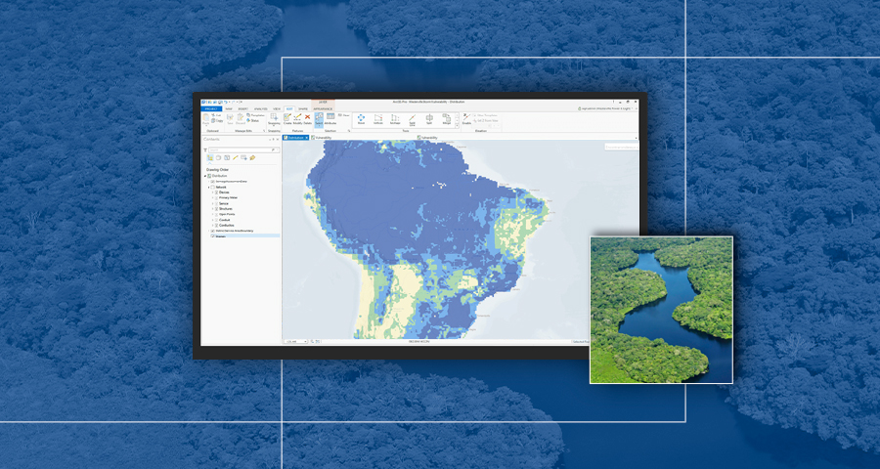Click the Modify features icon
This screenshot has width=880, height=469.
[x=296, y=118]
